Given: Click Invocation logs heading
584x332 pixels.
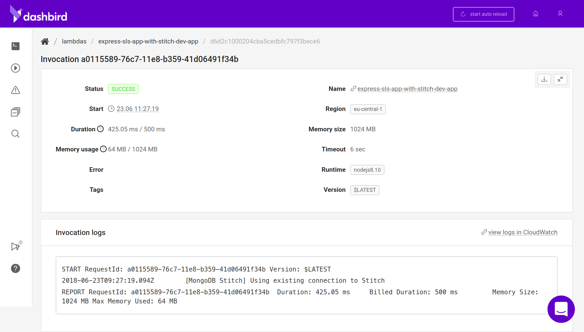Looking at the screenshot, I should click(81, 233).
